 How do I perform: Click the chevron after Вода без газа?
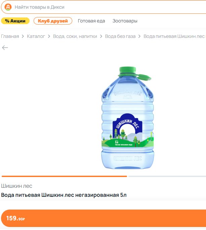click(x=139, y=36)
